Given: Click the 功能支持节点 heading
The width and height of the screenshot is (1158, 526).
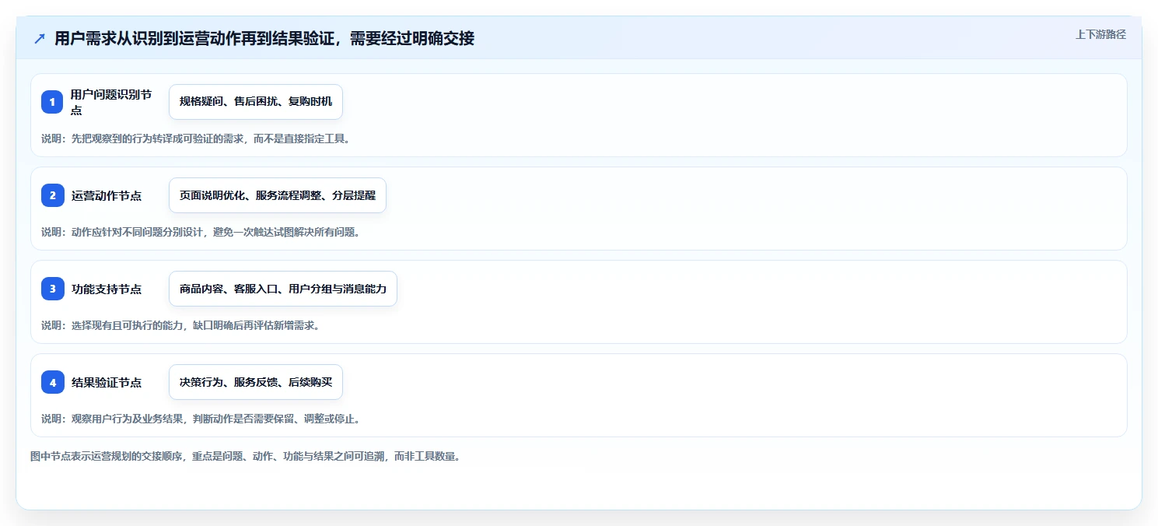Looking at the screenshot, I should click(x=107, y=289).
